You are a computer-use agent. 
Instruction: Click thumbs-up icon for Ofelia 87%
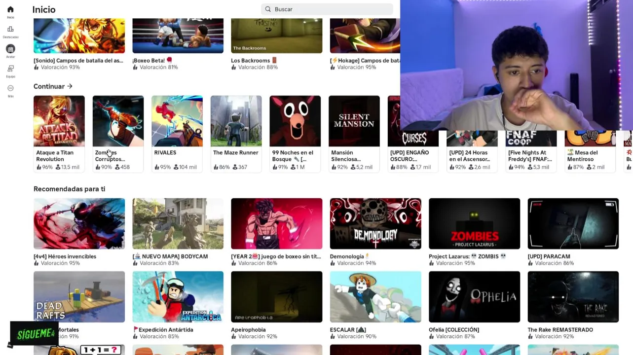click(432, 337)
